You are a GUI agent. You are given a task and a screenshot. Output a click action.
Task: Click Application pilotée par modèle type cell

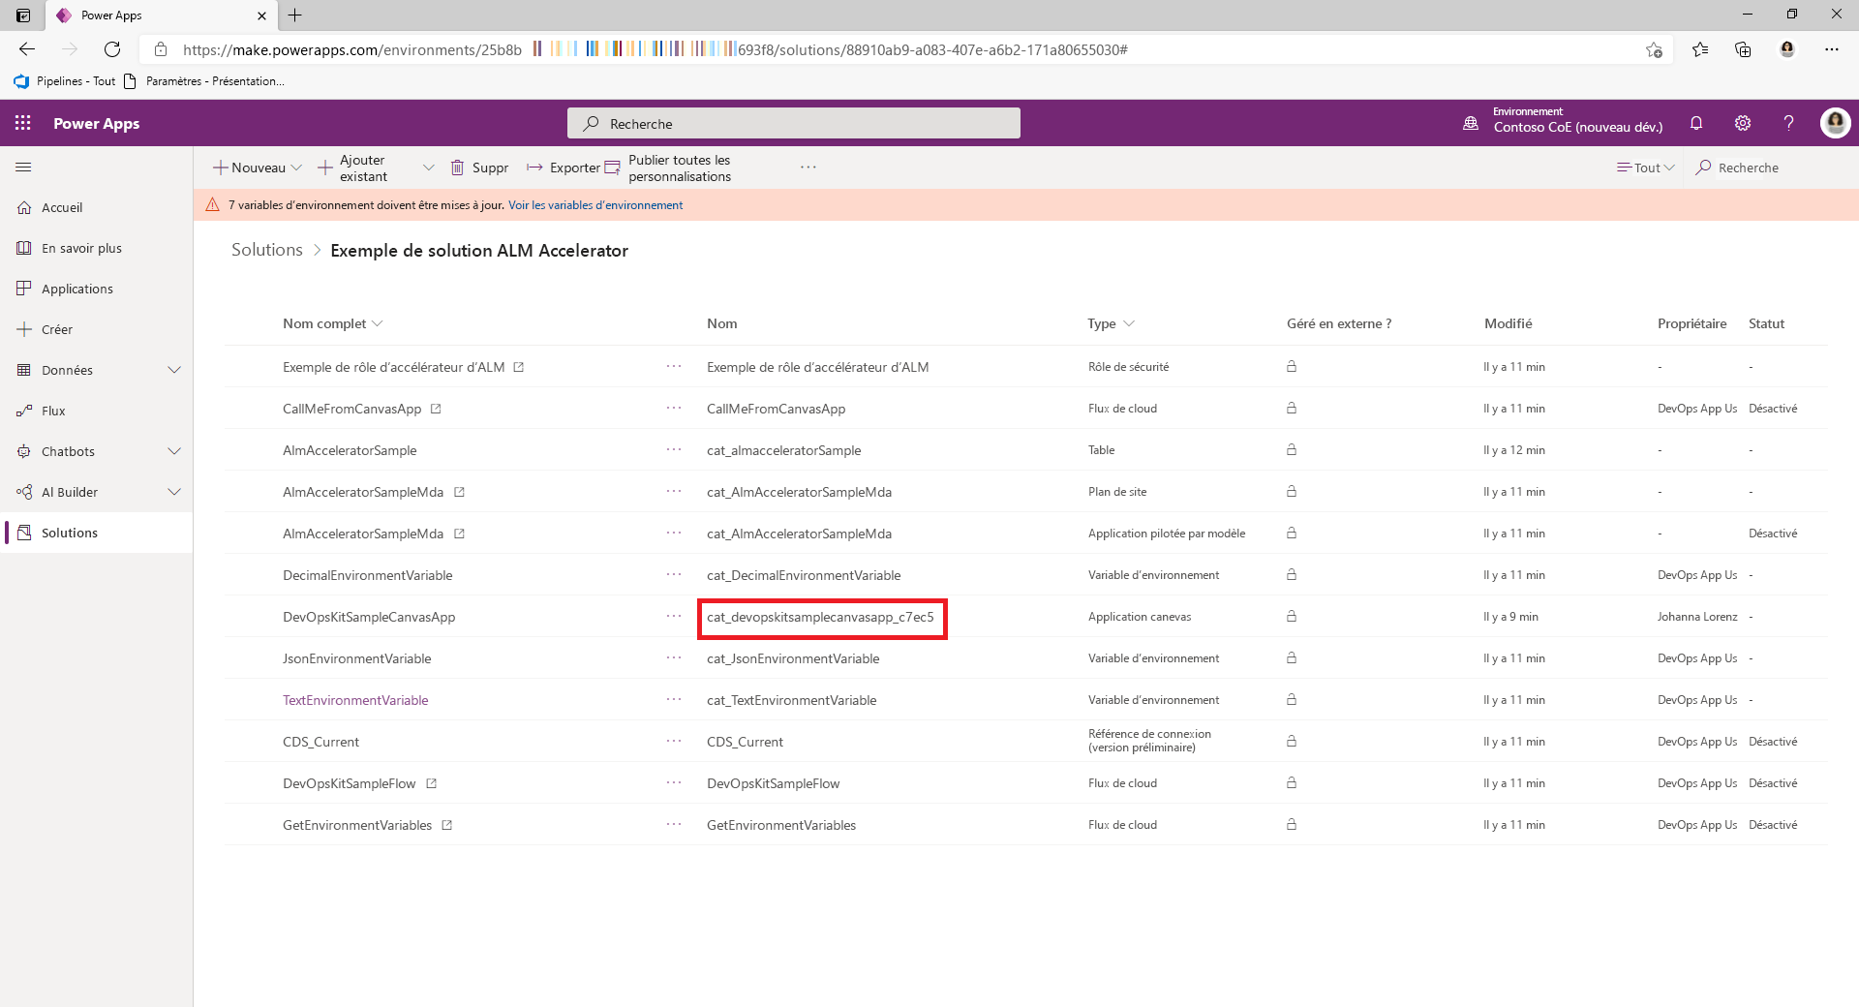[1167, 534]
